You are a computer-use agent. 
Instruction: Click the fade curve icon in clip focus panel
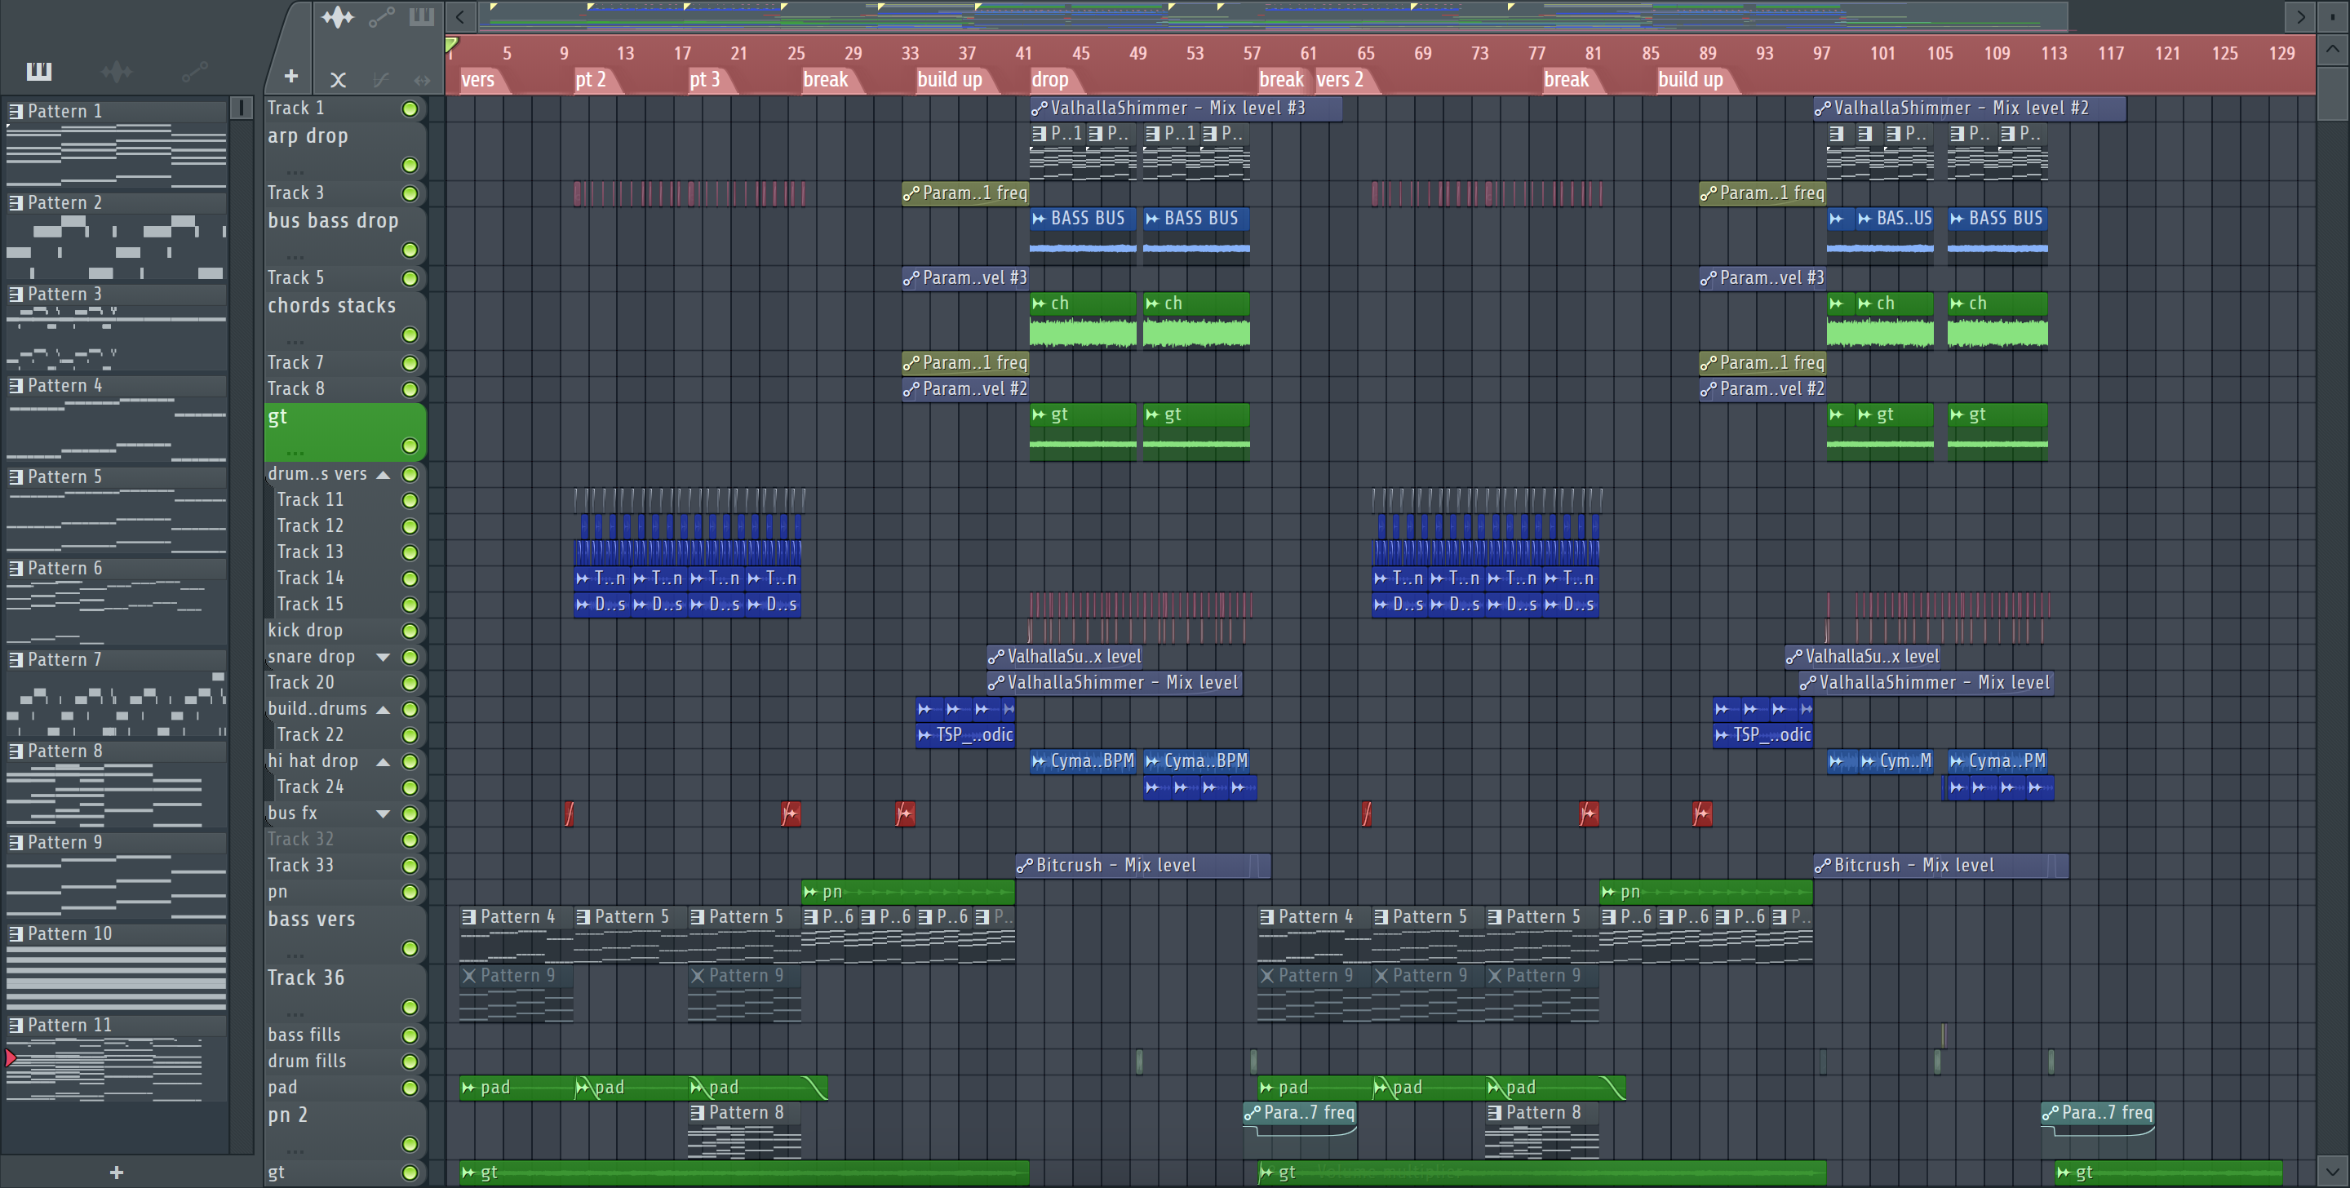click(x=380, y=80)
